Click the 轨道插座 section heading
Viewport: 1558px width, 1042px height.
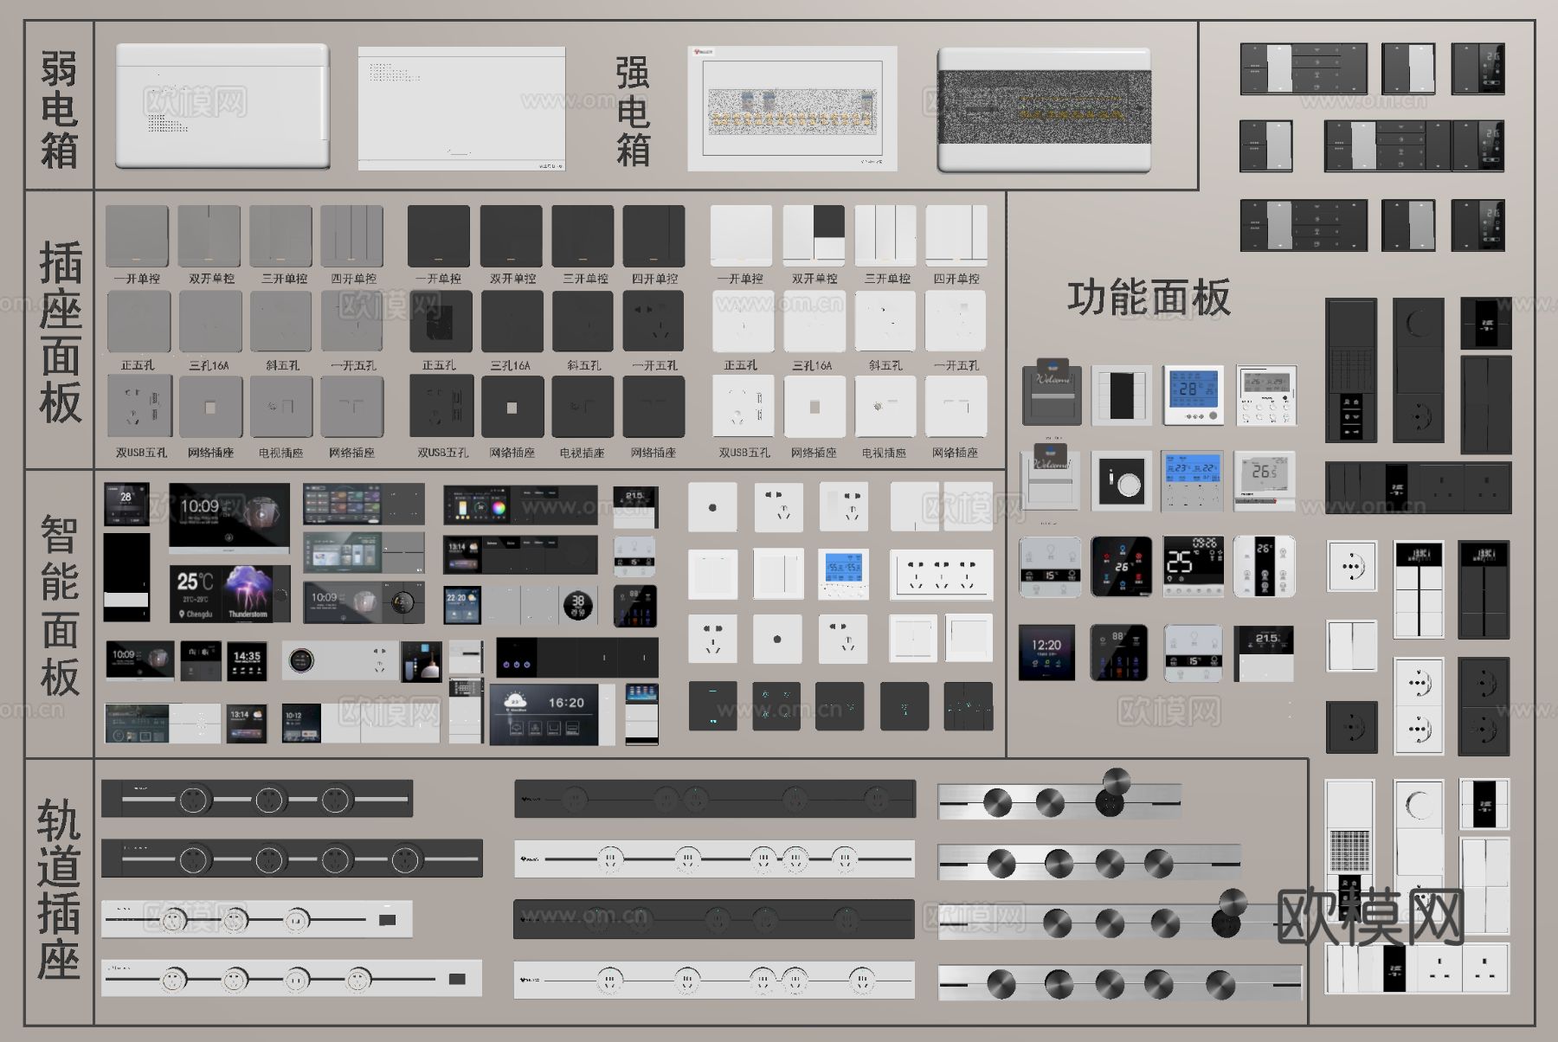point(58,889)
